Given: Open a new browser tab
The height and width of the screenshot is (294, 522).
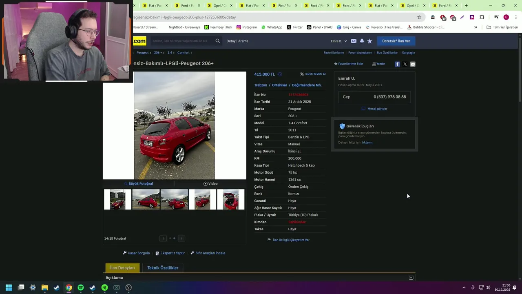Looking at the screenshot, I should 466,6.
